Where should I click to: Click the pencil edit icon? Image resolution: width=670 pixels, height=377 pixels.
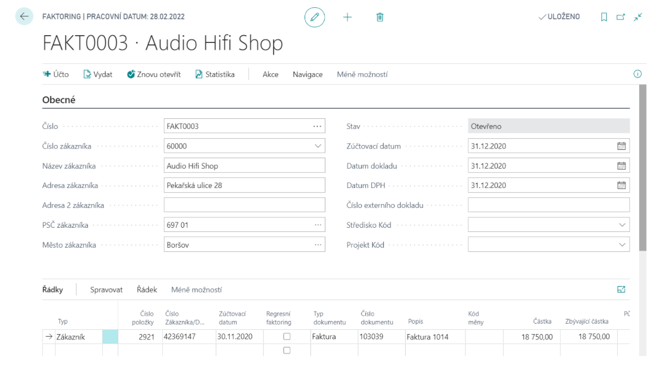pyautogui.click(x=315, y=17)
